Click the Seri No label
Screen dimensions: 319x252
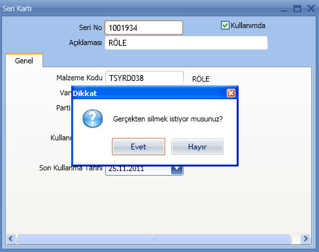point(90,27)
